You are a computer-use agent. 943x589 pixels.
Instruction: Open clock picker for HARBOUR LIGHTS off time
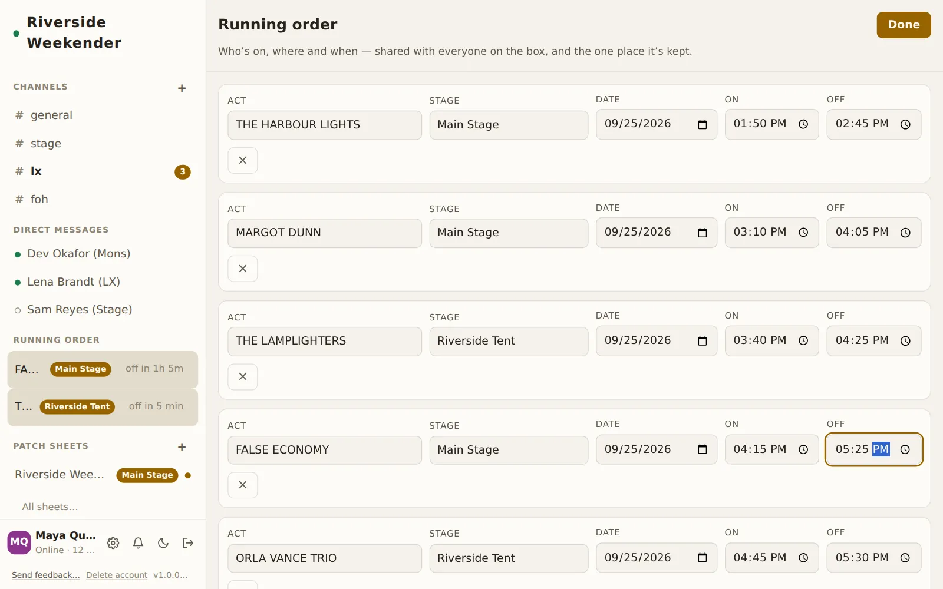tap(905, 124)
